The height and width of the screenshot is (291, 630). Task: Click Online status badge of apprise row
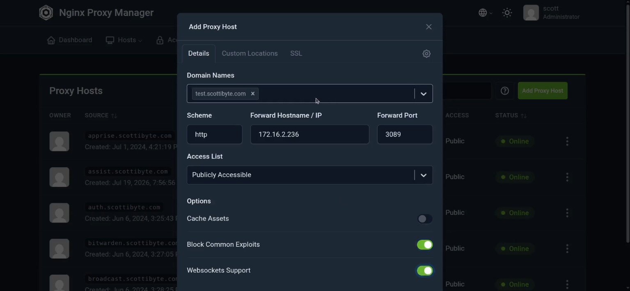coord(515,141)
